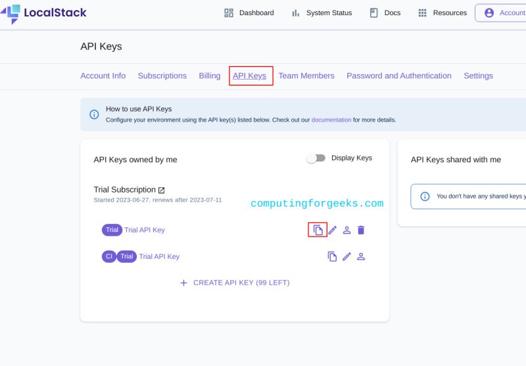The image size is (526, 366).
Task: Switch to the Account Info tab
Action: 103,76
